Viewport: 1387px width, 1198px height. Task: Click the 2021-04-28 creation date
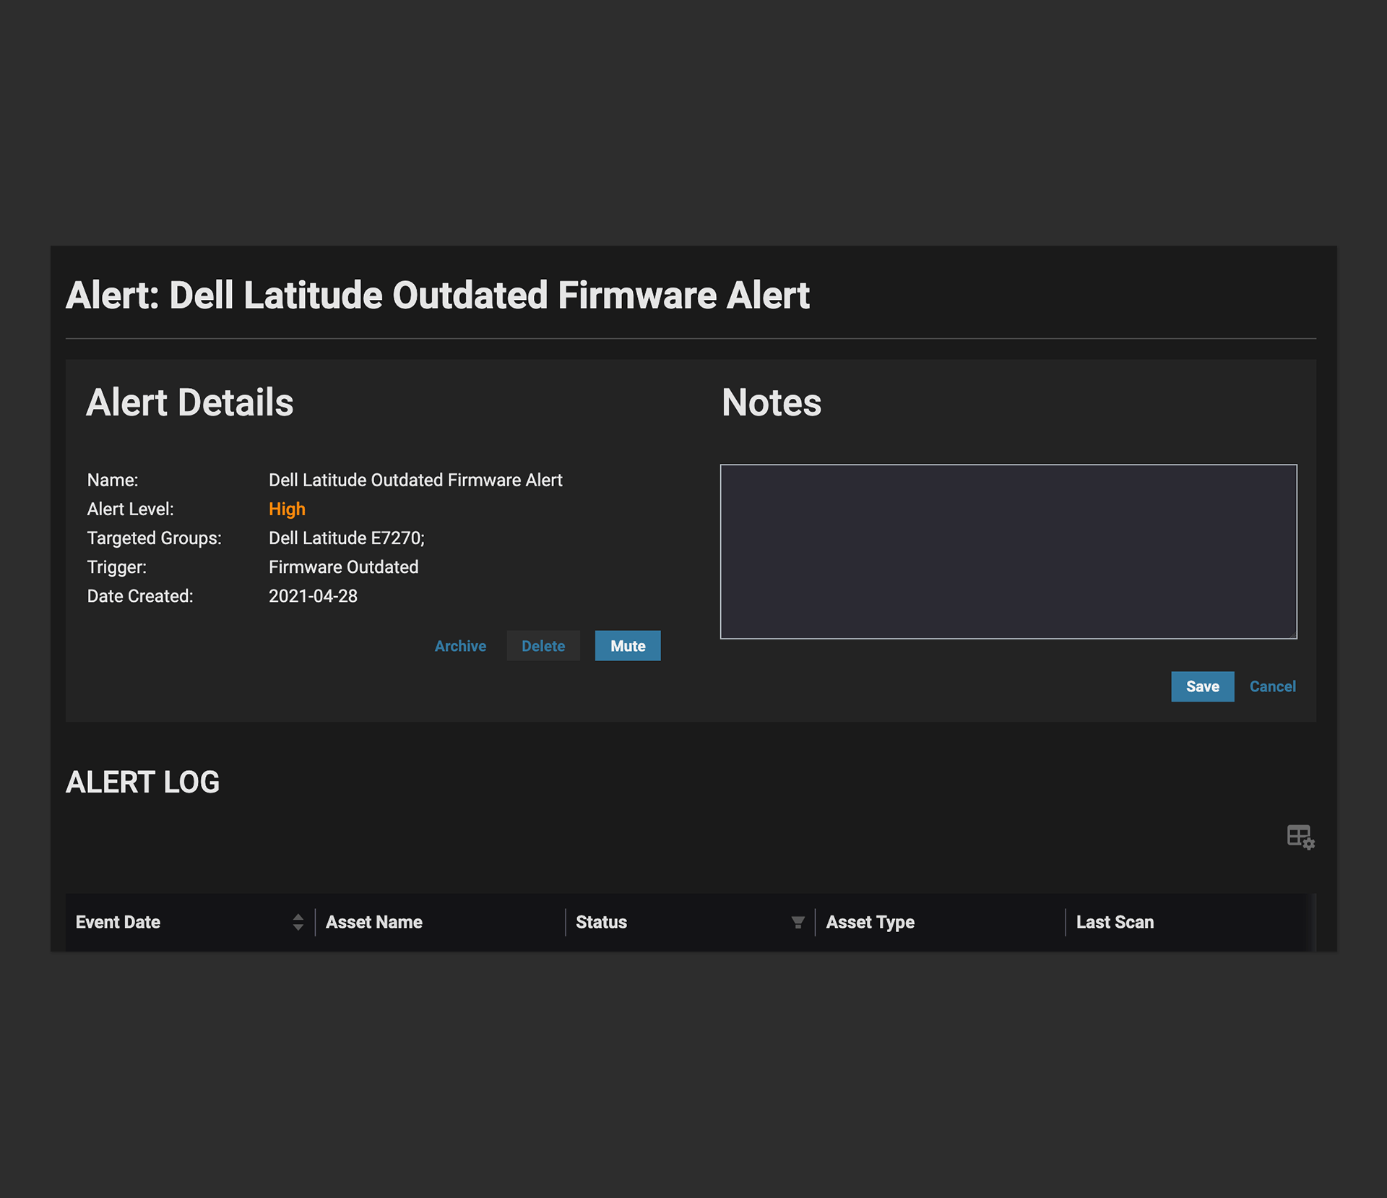click(x=313, y=596)
